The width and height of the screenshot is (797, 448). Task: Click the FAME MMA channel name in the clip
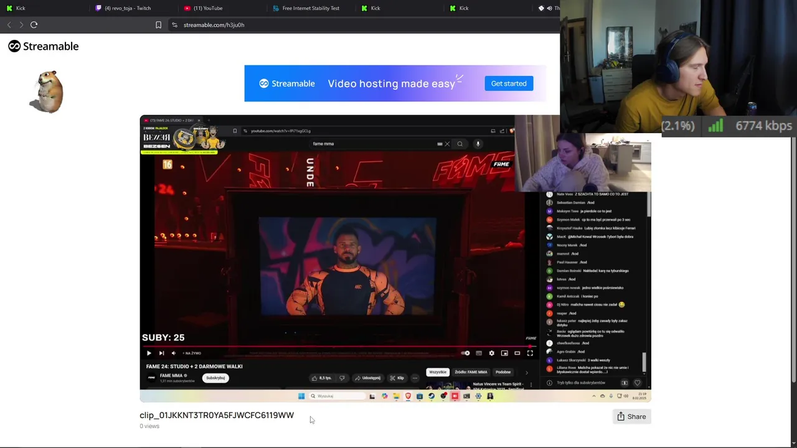click(171, 376)
